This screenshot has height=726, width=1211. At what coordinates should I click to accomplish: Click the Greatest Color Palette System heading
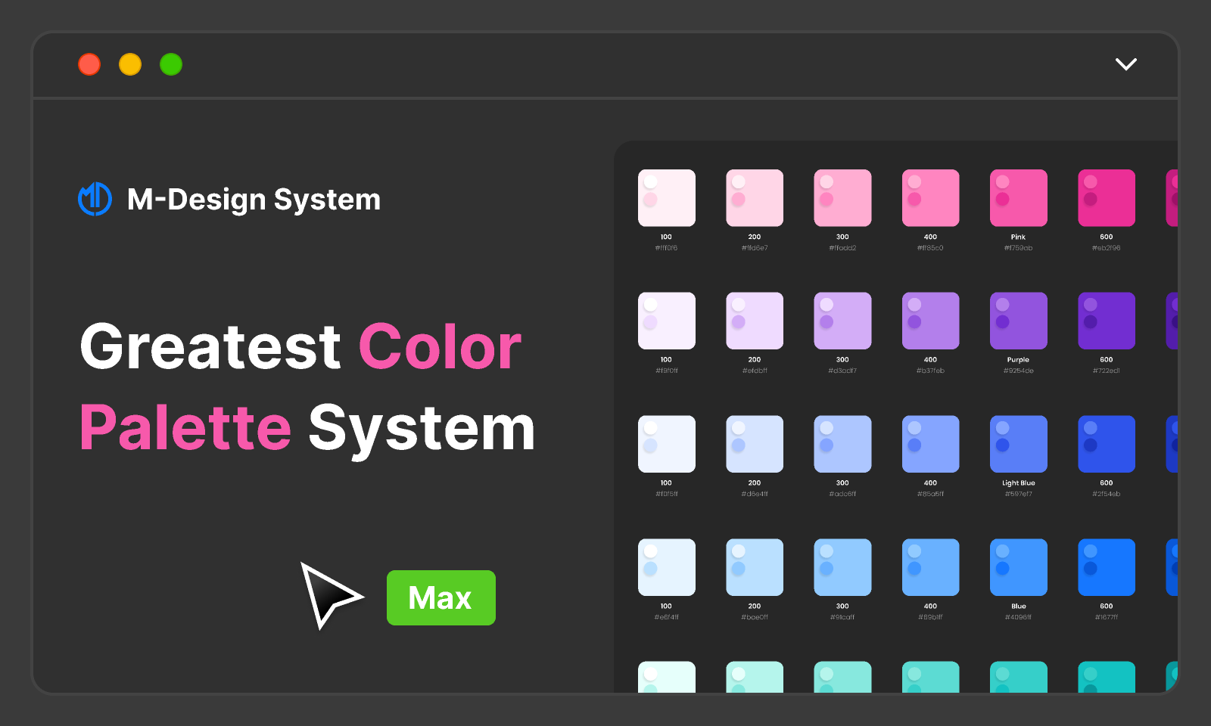pyautogui.click(x=303, y=386)
